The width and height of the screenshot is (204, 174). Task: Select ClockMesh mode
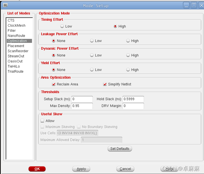pyautogui.click(x=19, y=26)
